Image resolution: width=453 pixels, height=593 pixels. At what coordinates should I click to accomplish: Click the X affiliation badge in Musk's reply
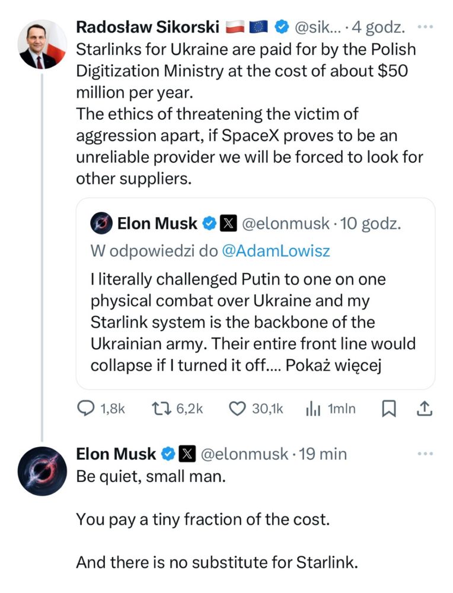point(187,454)
